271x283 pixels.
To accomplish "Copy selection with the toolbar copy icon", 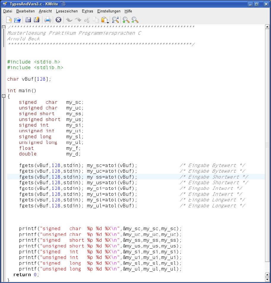I will (96, 20).
